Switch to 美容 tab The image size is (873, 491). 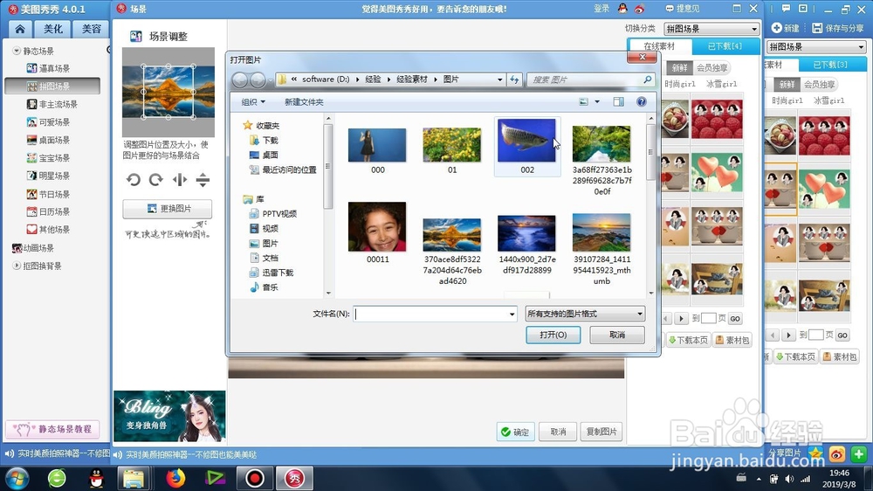[92, 29]
